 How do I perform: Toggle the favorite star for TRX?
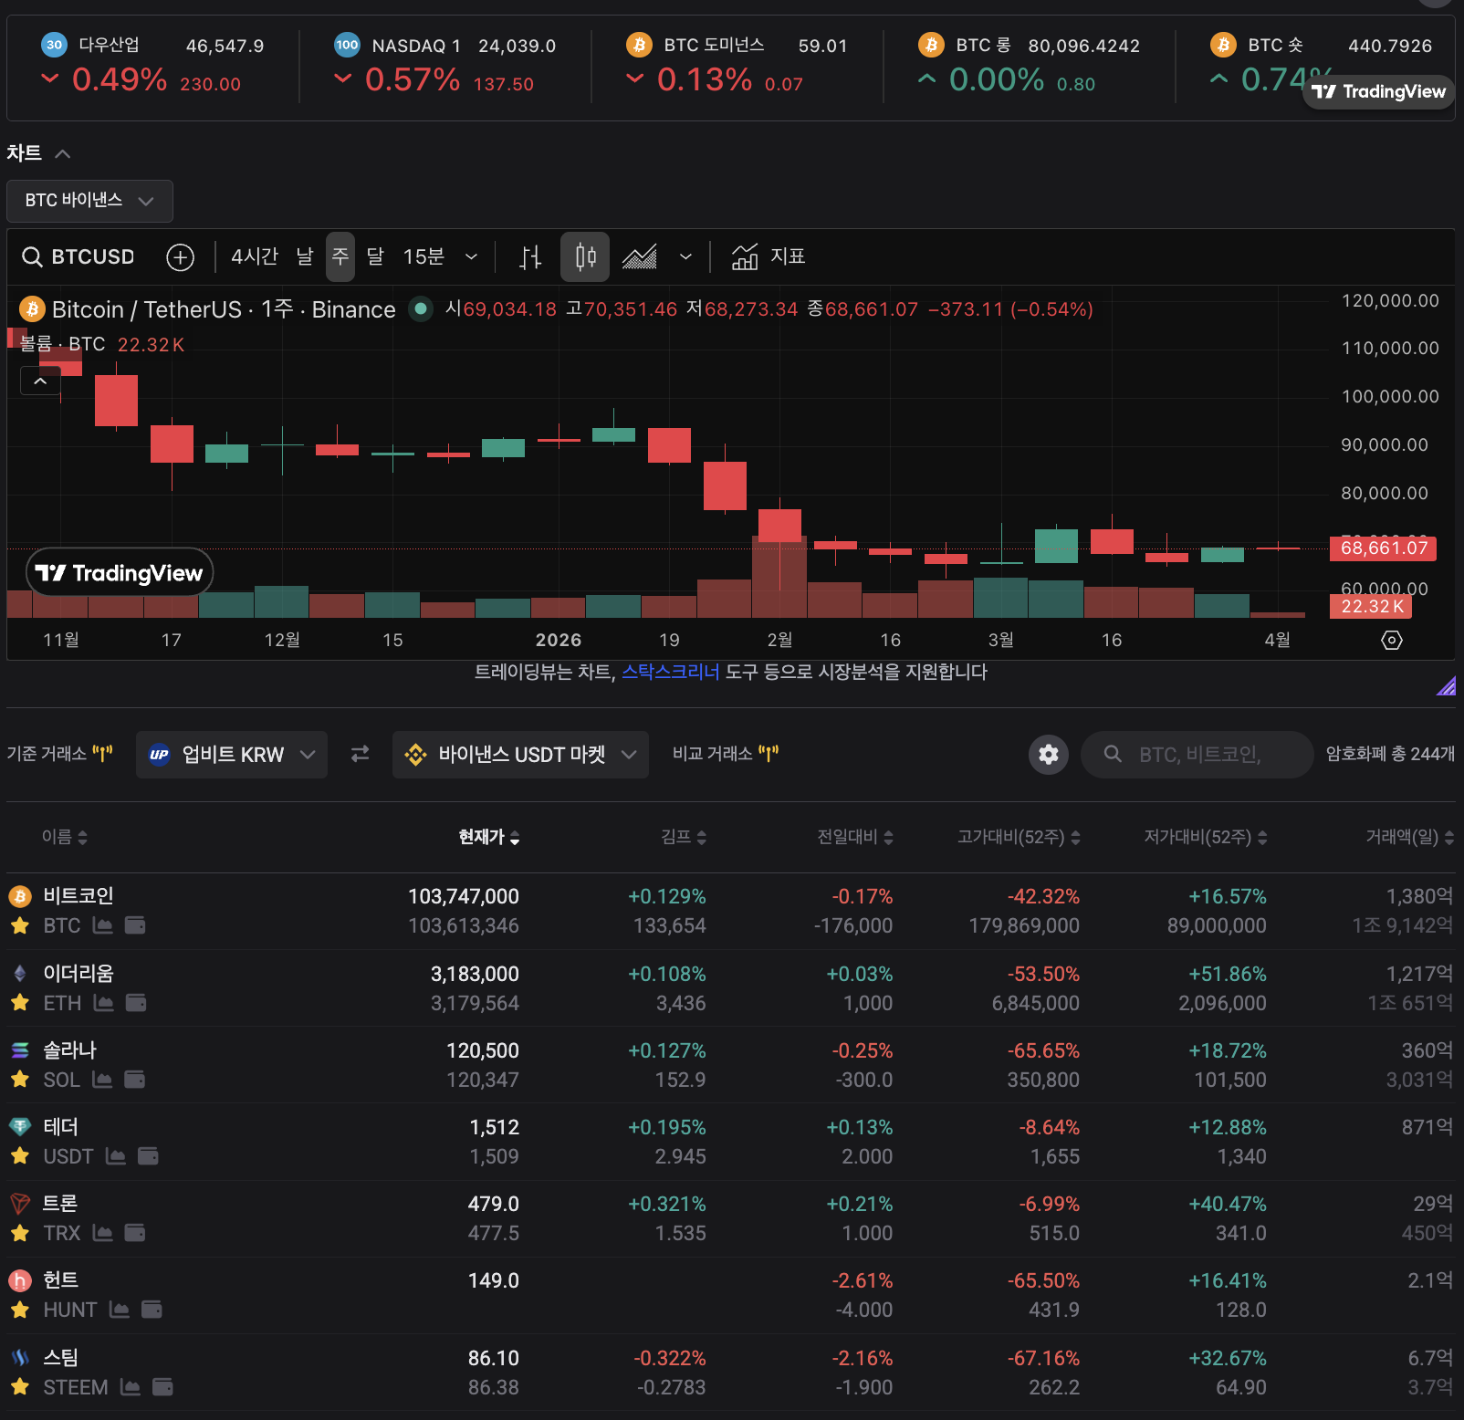click(20, 1234)
